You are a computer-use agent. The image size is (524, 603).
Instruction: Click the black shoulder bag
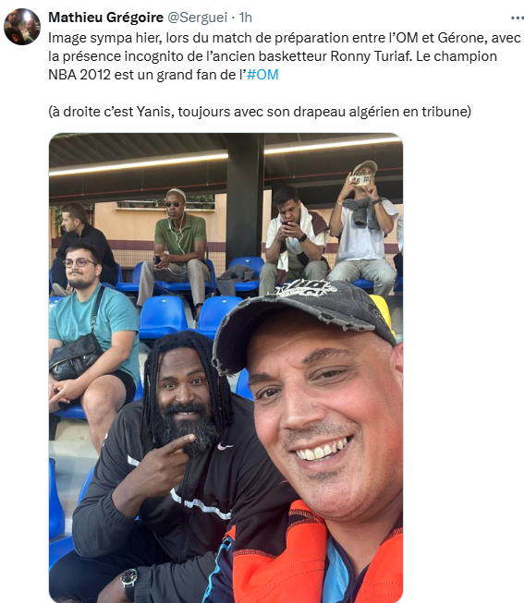(x=76, y=356)
